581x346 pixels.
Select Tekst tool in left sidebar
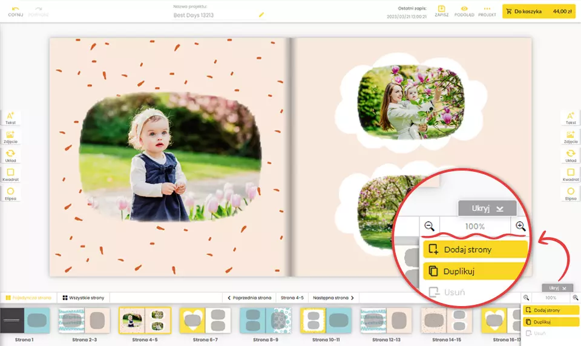(x=10, y=118)
